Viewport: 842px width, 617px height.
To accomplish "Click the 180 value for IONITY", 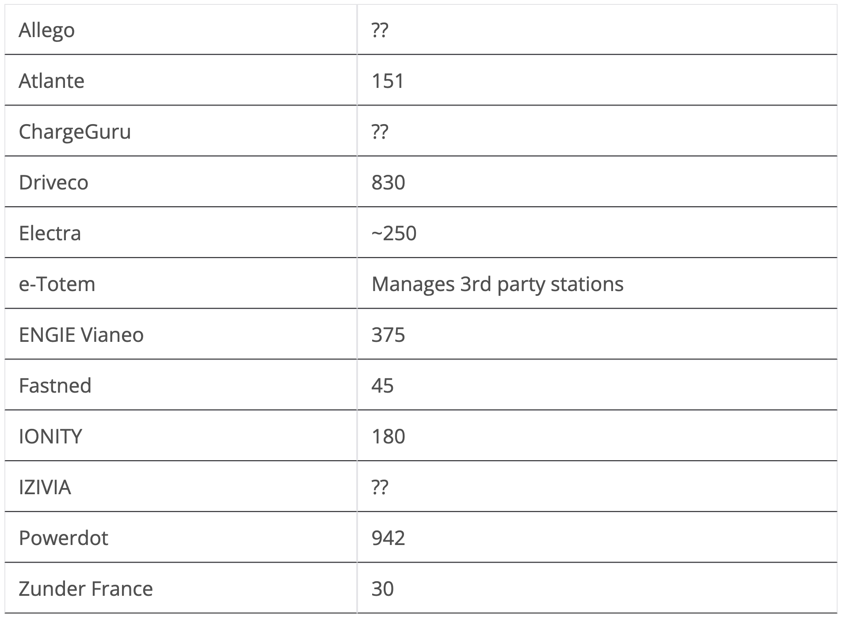I will tap(388, 436).
